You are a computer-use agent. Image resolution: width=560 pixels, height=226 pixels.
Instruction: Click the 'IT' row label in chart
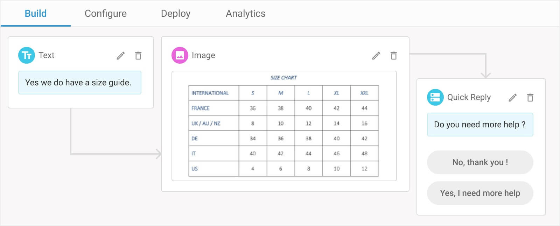point(194,154)
